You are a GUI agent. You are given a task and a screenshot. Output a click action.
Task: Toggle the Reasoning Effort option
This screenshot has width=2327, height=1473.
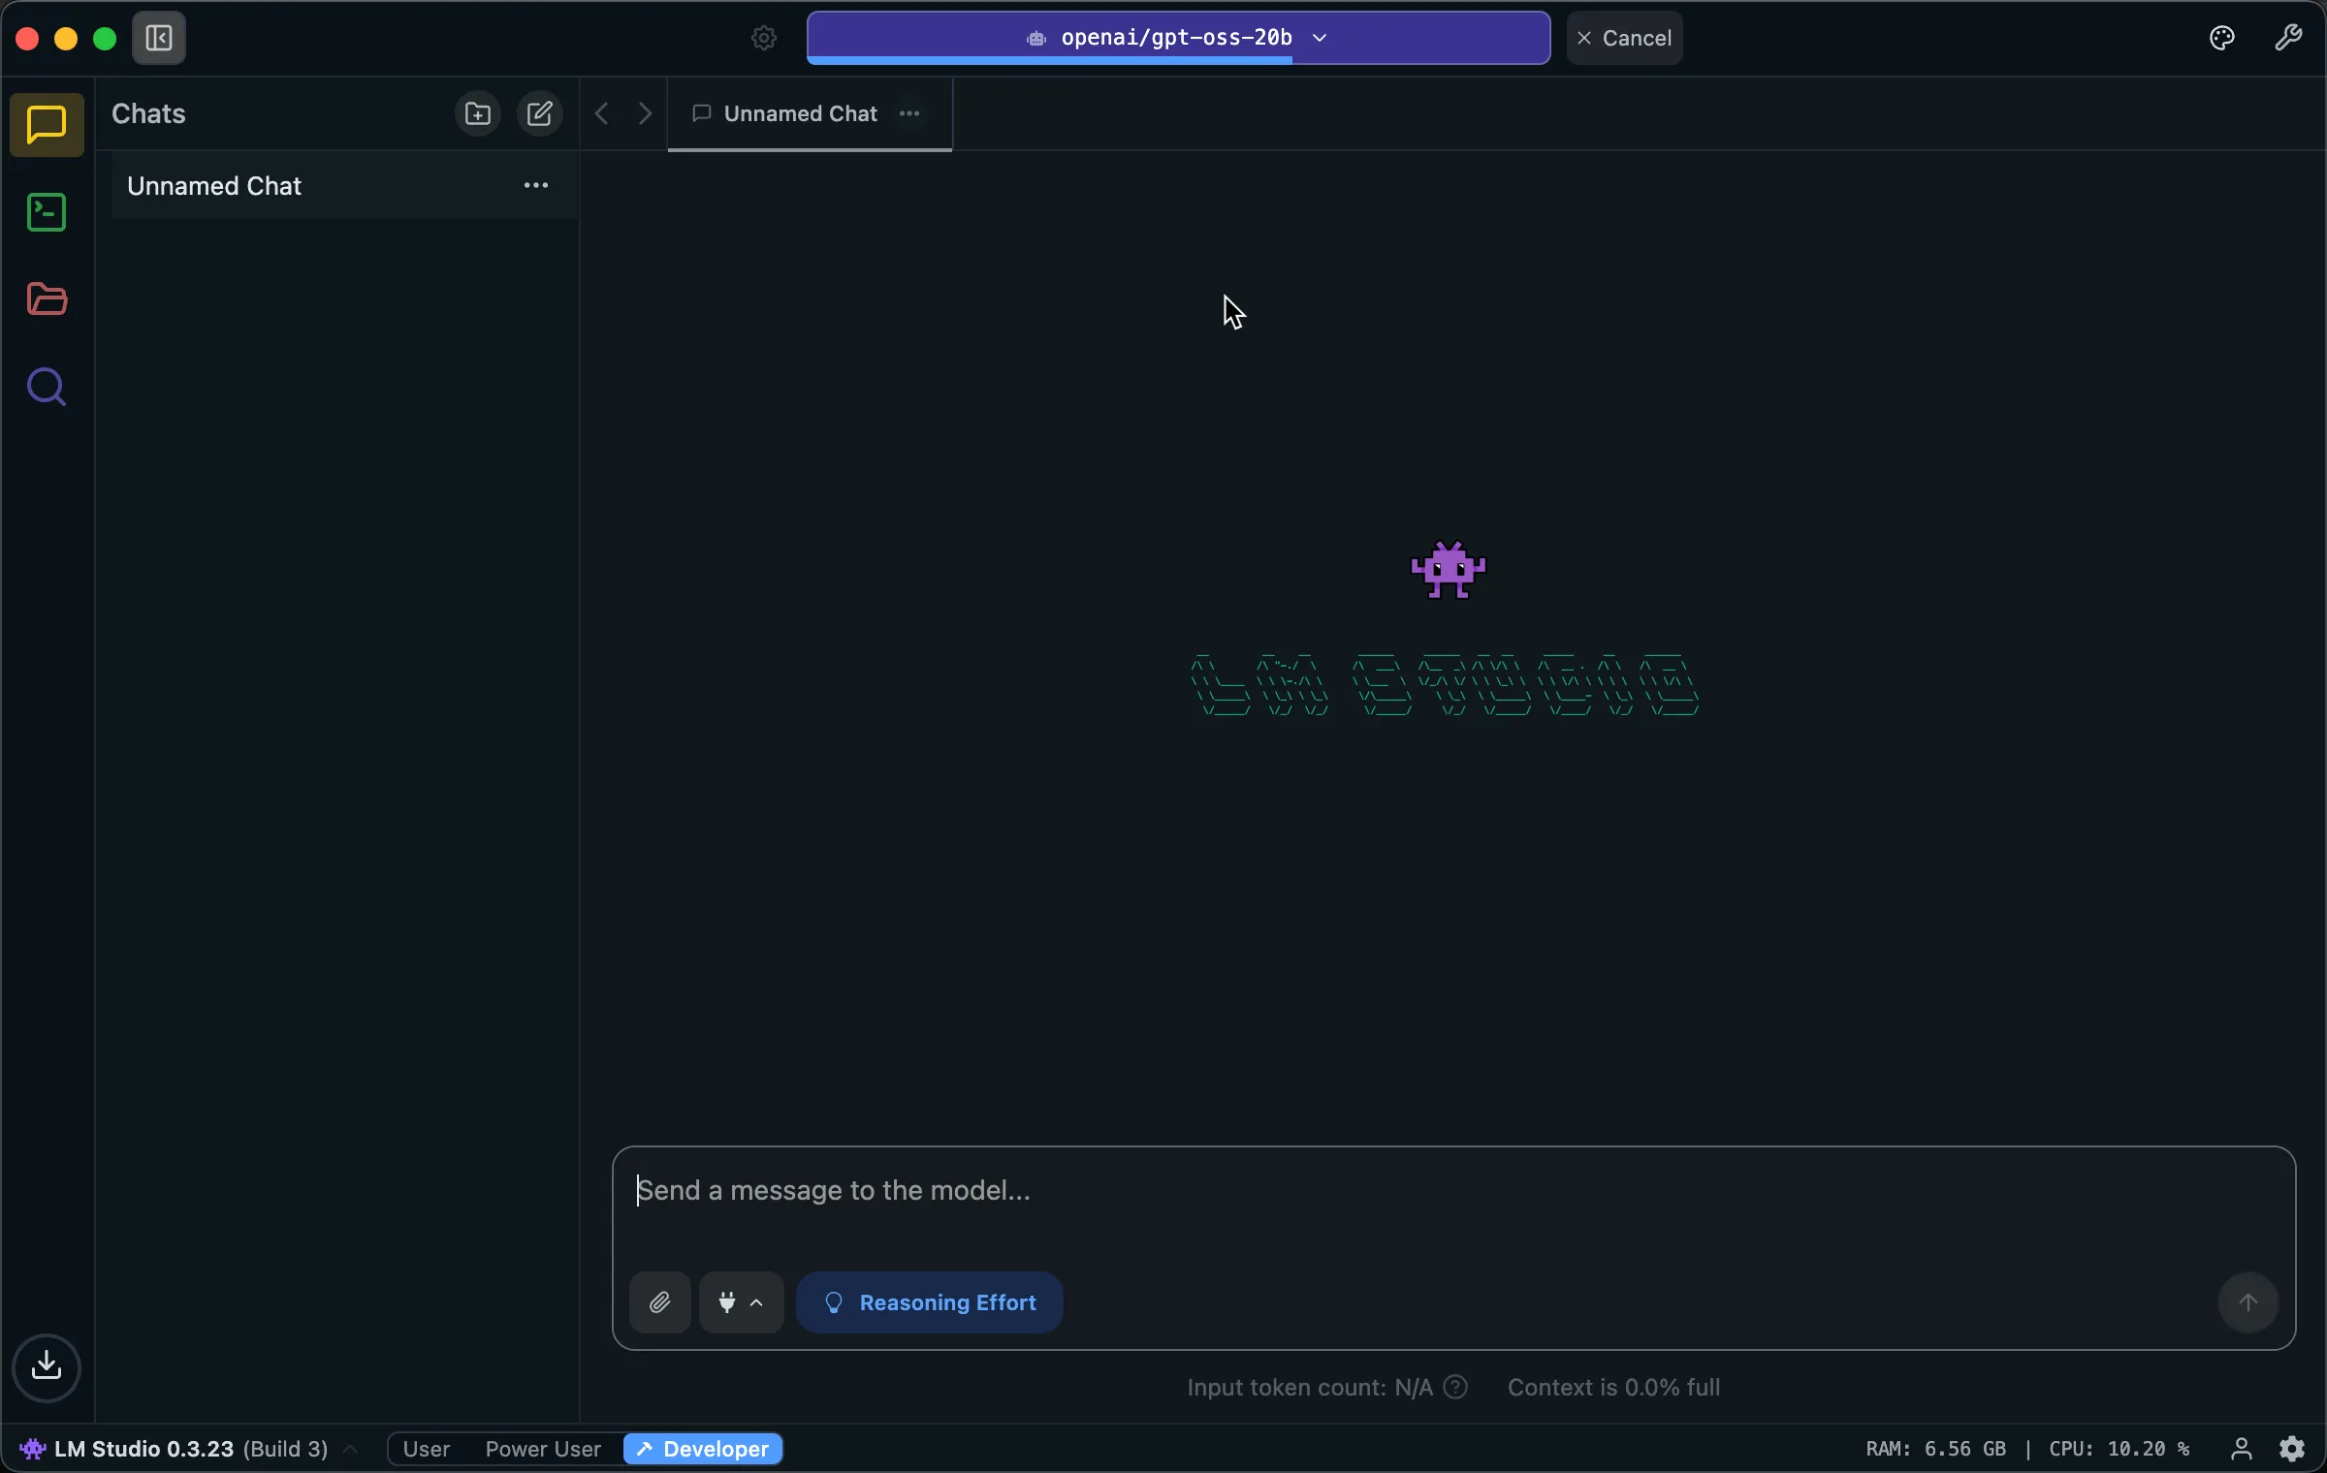[x=930, y=1302]
